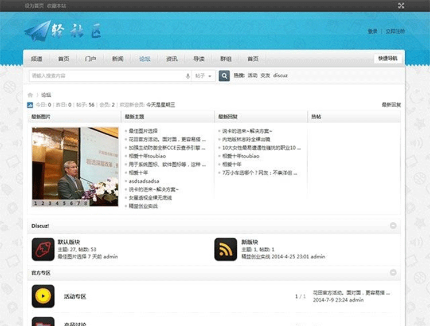Open 相爱十年toubiao in 最新主题 column

(147, 156)
